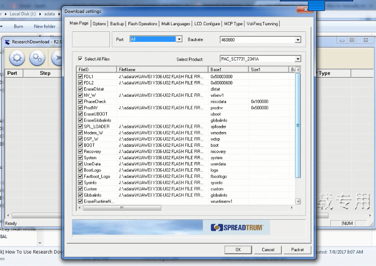The height and width of the screenshot is (266, 376).
Task: Uncheck the EraseGlobalinfo checkbox
Action: tap(80, 120)
